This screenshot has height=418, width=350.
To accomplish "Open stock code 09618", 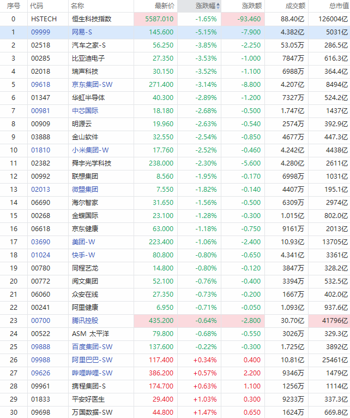I will 41,85.
